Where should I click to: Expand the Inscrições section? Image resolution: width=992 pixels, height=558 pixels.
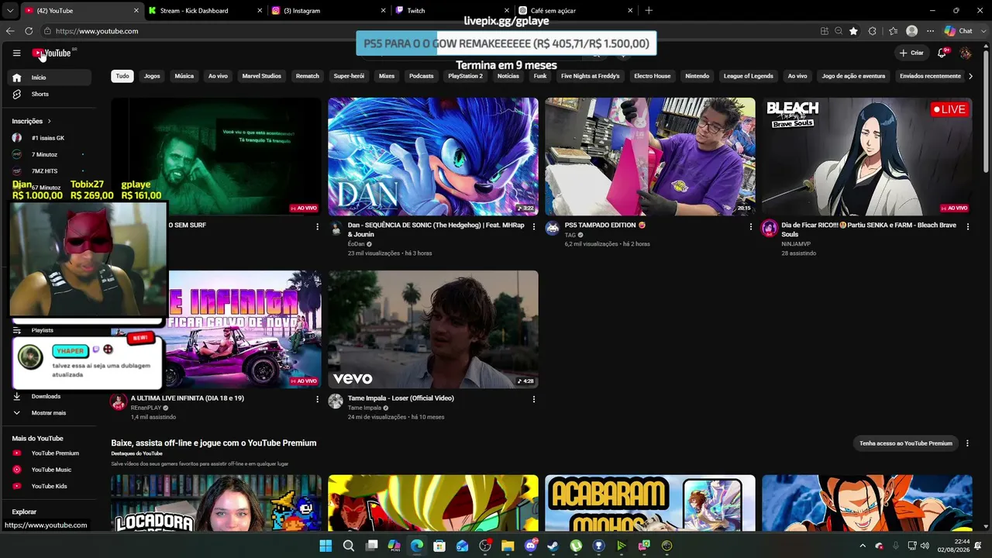(32, 121)
